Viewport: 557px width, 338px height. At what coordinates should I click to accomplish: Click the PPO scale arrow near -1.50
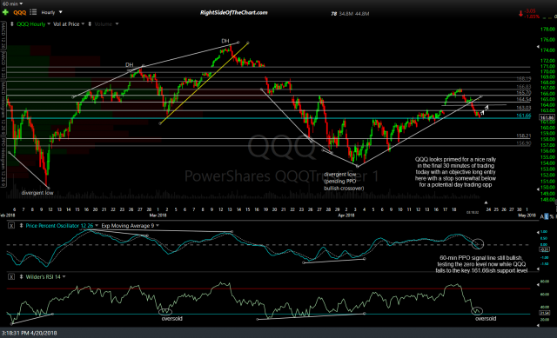click(538, 269)
